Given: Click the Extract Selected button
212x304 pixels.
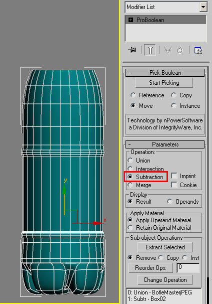Looking at the screenshot, I should [x=165, y=247].
